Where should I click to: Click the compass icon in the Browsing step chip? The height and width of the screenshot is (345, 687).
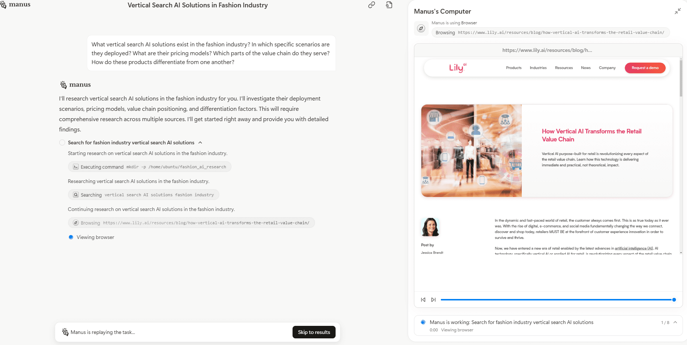(75, 223)
